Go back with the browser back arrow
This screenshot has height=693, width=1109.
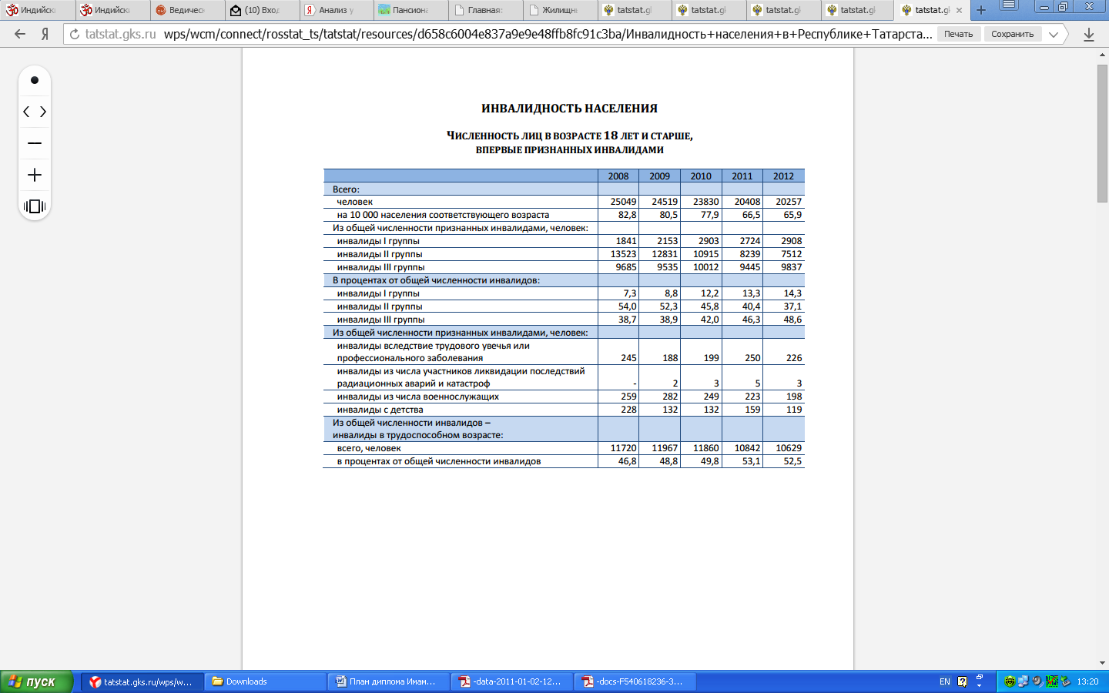point(20,34)
